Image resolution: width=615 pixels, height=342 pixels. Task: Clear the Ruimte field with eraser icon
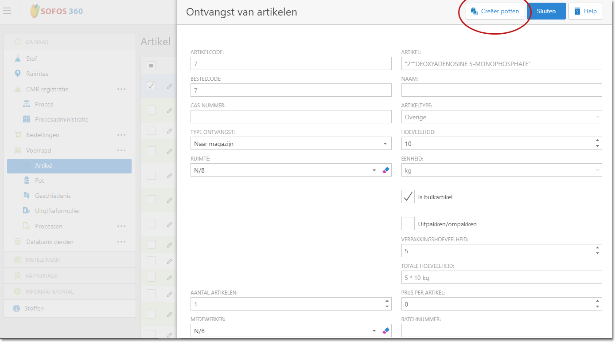coord(385,170)
